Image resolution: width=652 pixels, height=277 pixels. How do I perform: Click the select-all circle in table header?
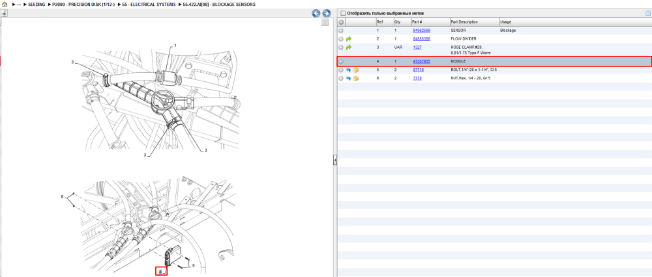341,22
